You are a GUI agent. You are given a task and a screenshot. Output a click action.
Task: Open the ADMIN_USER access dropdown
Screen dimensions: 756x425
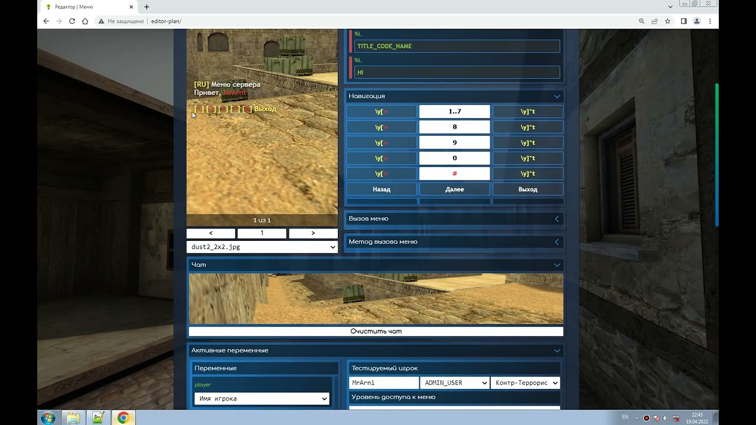coord(454,382)
